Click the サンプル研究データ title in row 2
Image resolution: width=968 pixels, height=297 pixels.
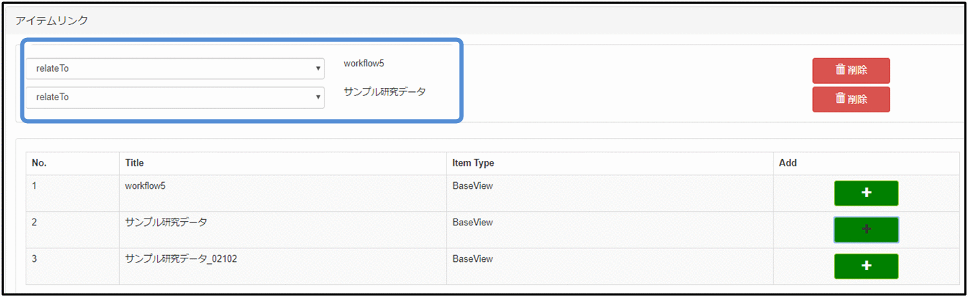pyautogui.click(x=166, y=223)
